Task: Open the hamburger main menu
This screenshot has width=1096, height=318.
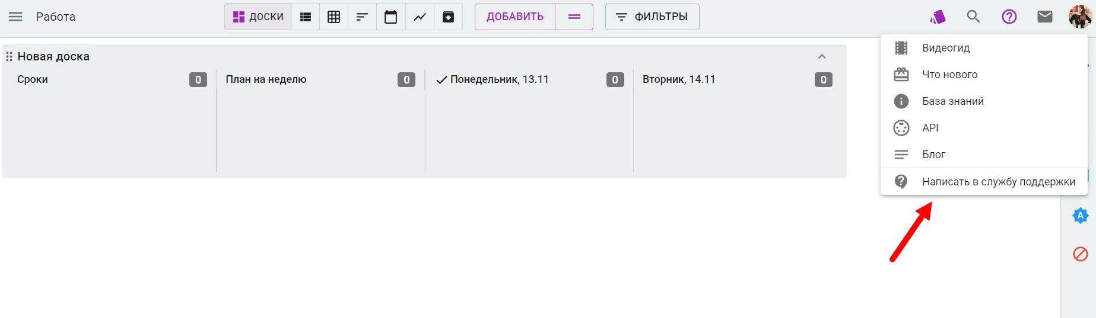Action: click(15, 17)
